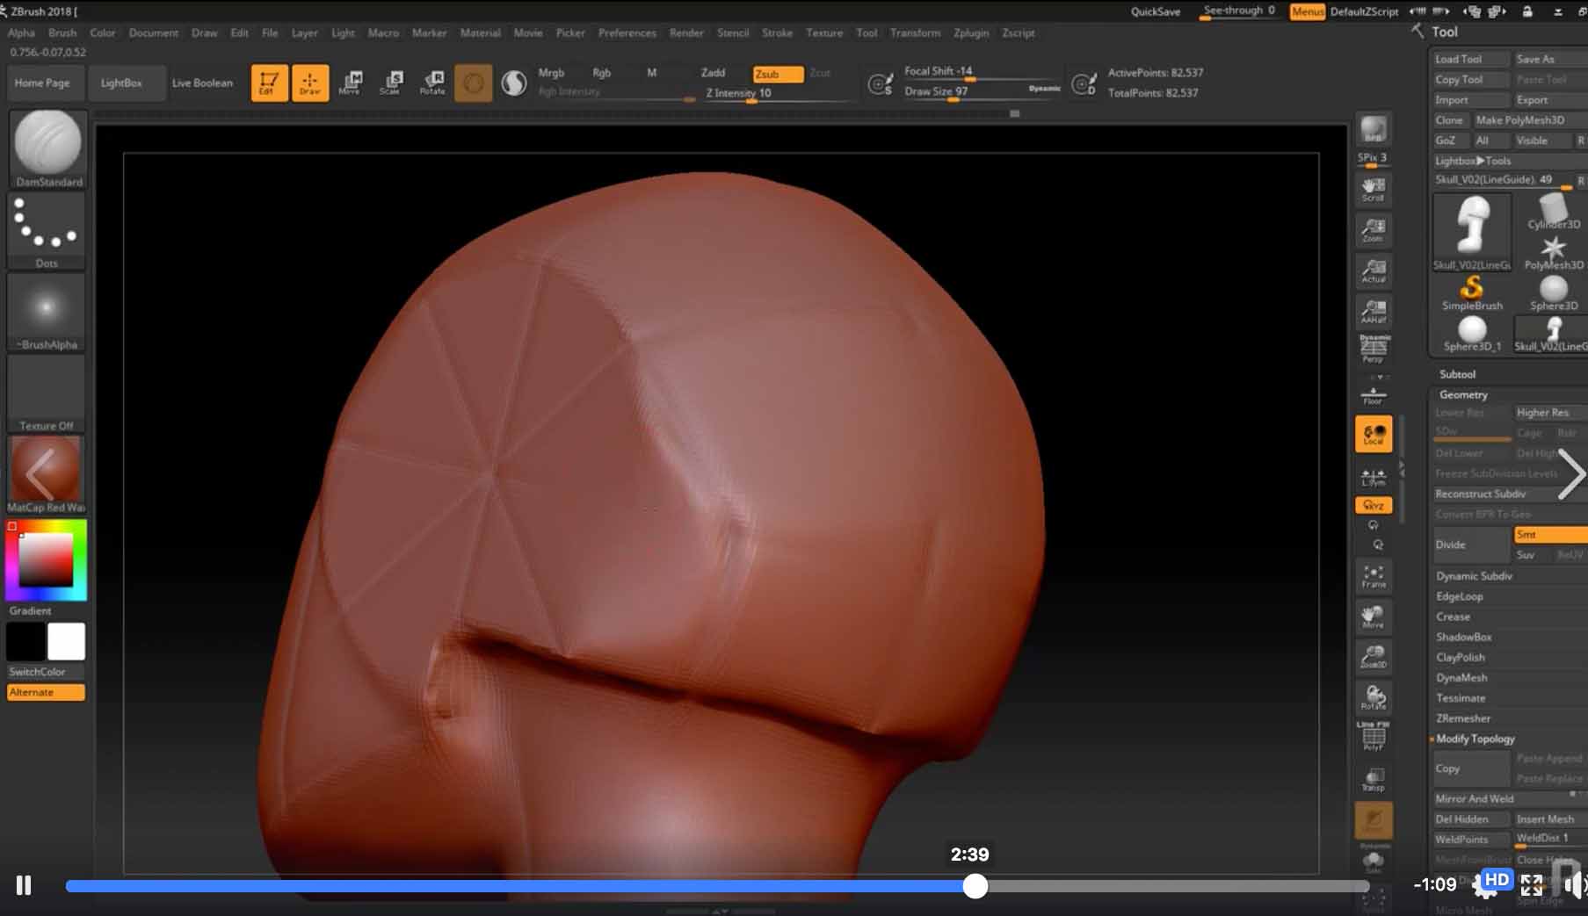The width and height of the screenshot is (1588, 916).
Task: Click the AAHalf view icon
Action: (x=1373, y=312)
